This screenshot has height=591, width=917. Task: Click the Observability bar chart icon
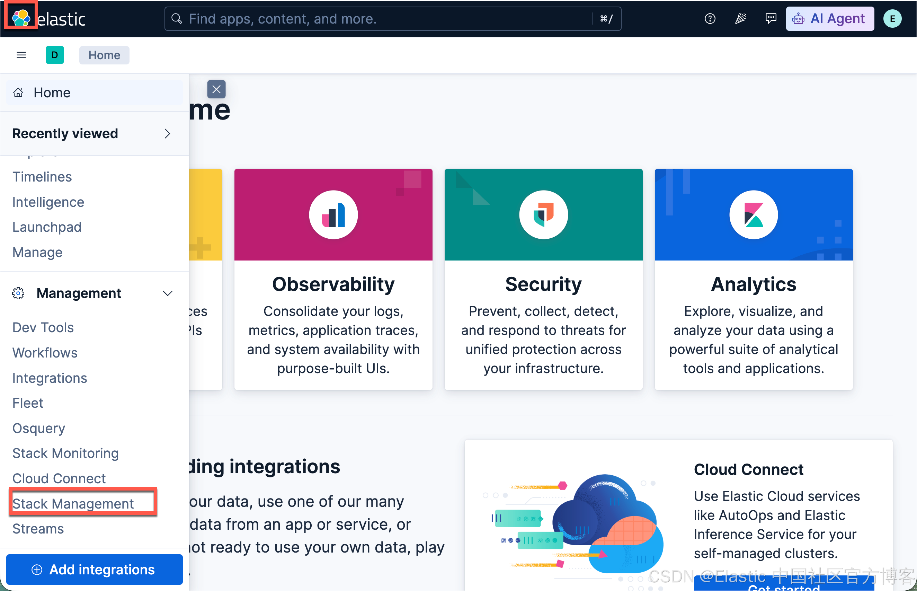(333, 214)
